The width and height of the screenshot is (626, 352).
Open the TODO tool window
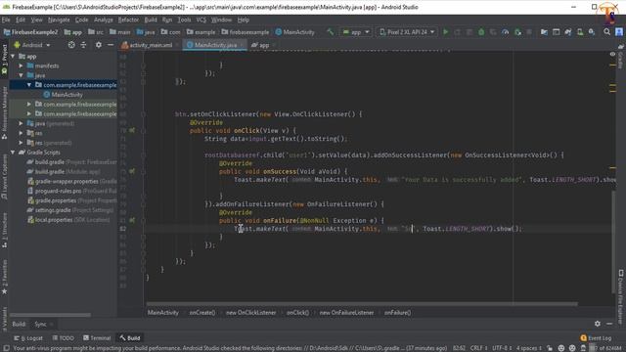[64, 338]
